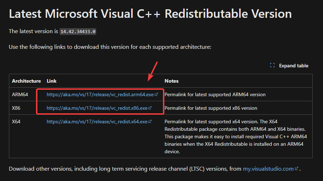Click external-link icon beside the x64.exe link

tap(150, 121)
